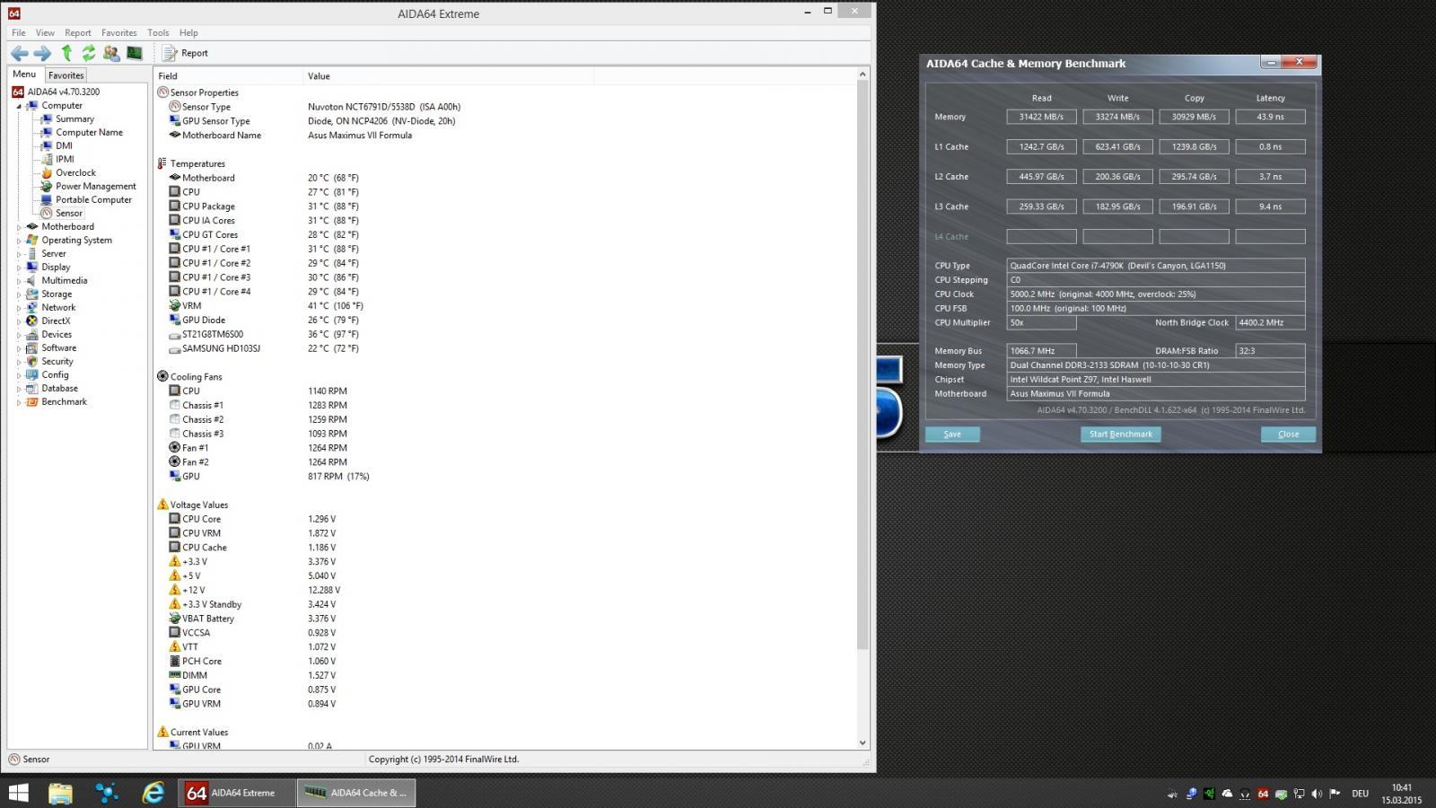
Task: Open the Report menu
Action: 78,32
